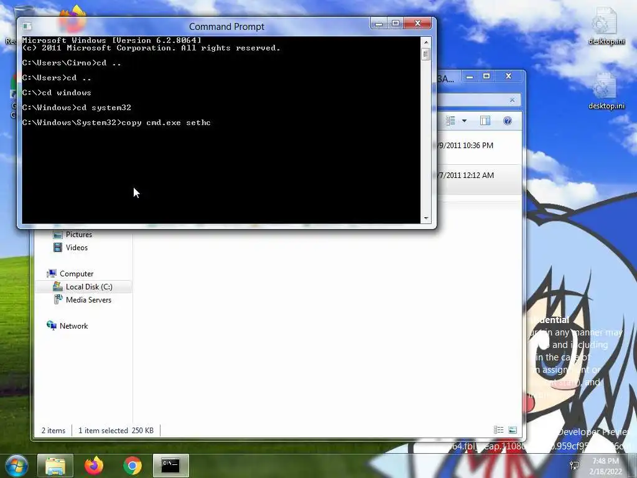Select Local Disk (C:) in navigation pane

[x=83, y=286]
